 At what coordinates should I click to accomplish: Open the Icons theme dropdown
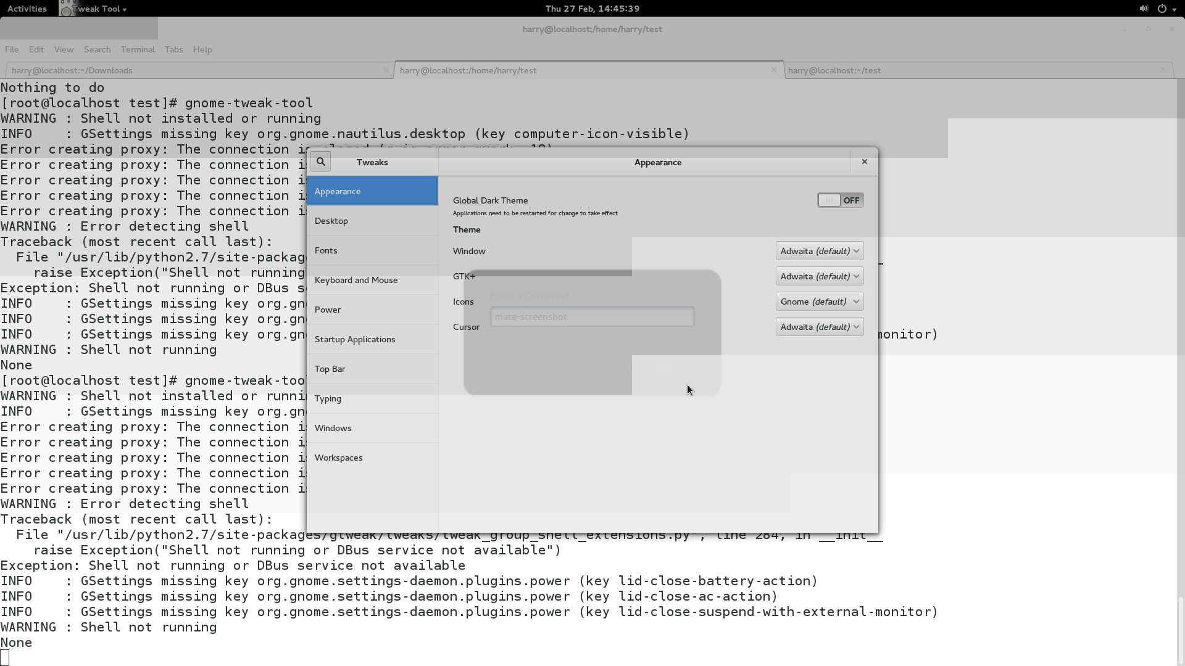click(820, 302)
